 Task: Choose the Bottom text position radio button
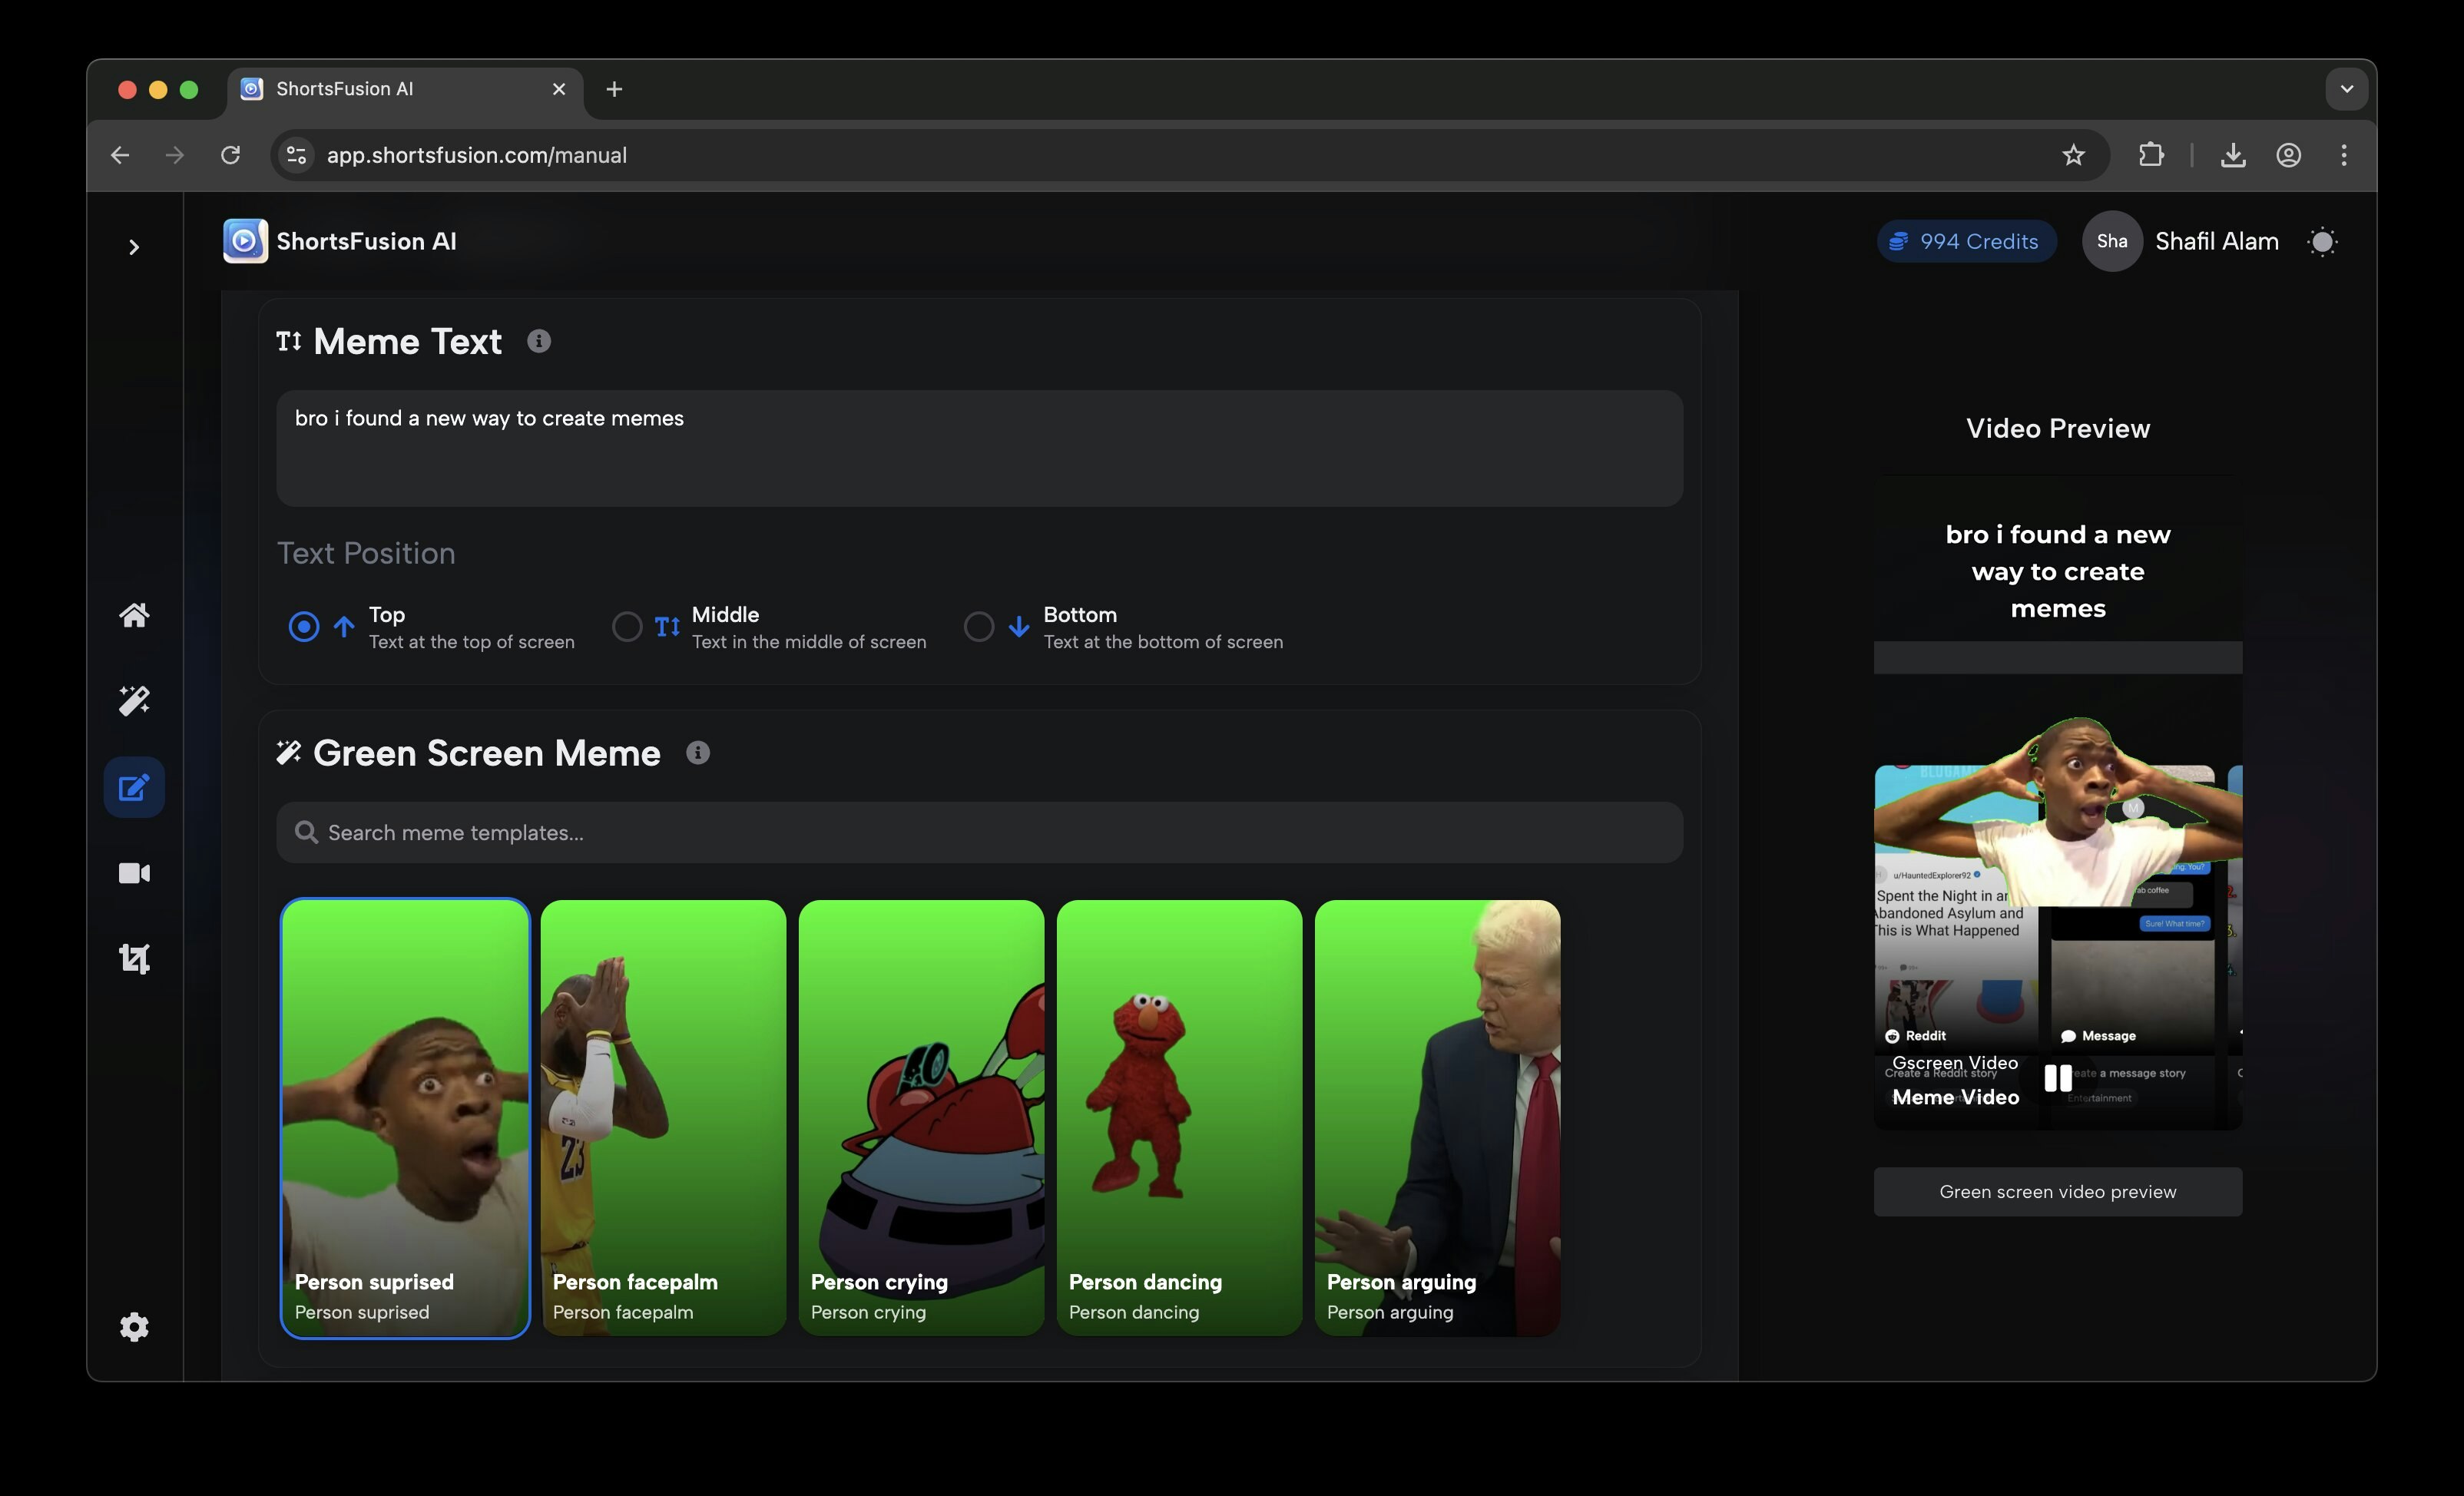pos(979,627)
